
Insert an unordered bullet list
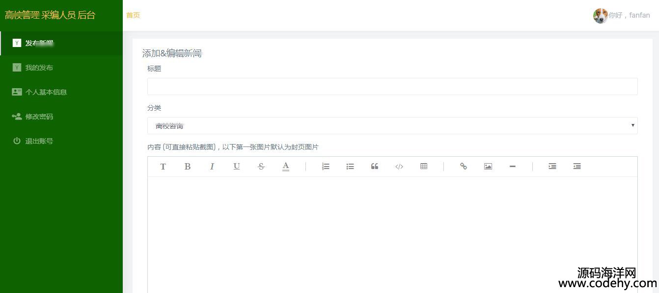click(350, 167)
